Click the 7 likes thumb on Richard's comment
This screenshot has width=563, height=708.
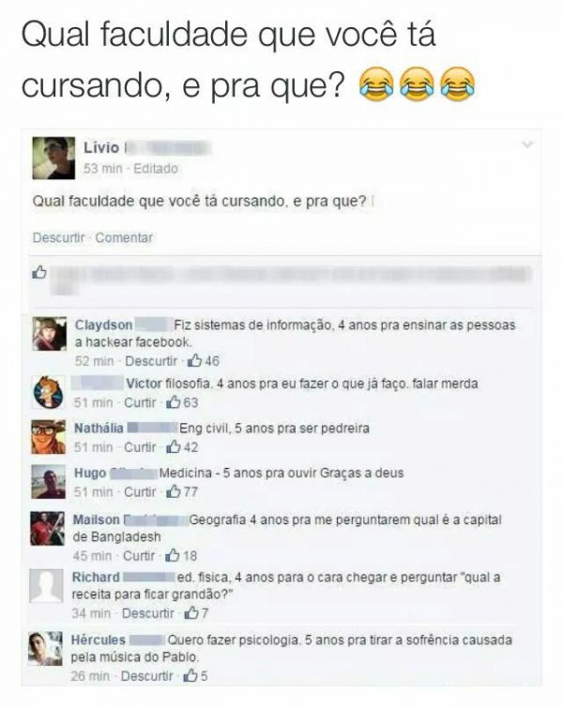coord(191,612)
